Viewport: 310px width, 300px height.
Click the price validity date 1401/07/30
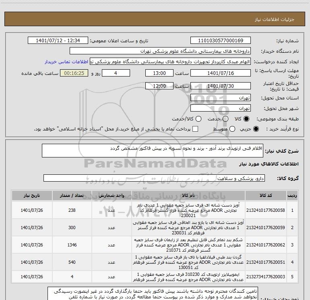221,86
